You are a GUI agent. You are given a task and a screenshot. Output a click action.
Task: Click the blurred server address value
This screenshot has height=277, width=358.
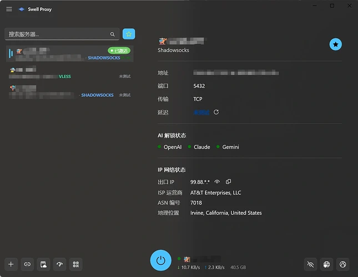pos(236,73)
